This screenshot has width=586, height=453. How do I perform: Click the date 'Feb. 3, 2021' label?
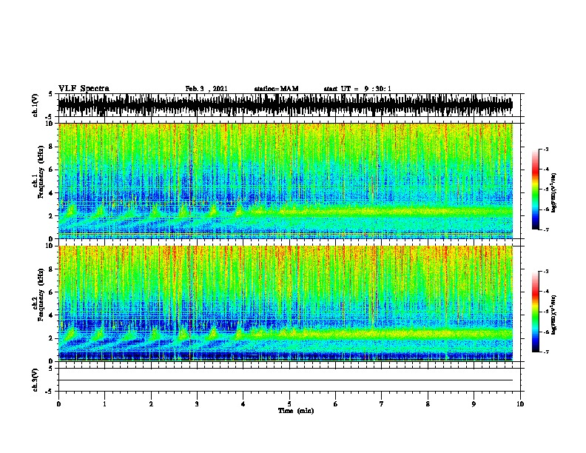[206, 89]
